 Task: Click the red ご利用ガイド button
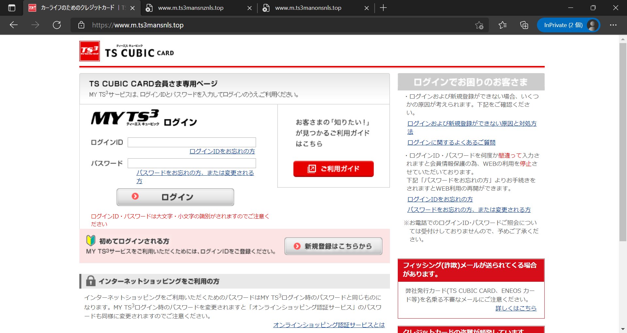pos(333,169)
